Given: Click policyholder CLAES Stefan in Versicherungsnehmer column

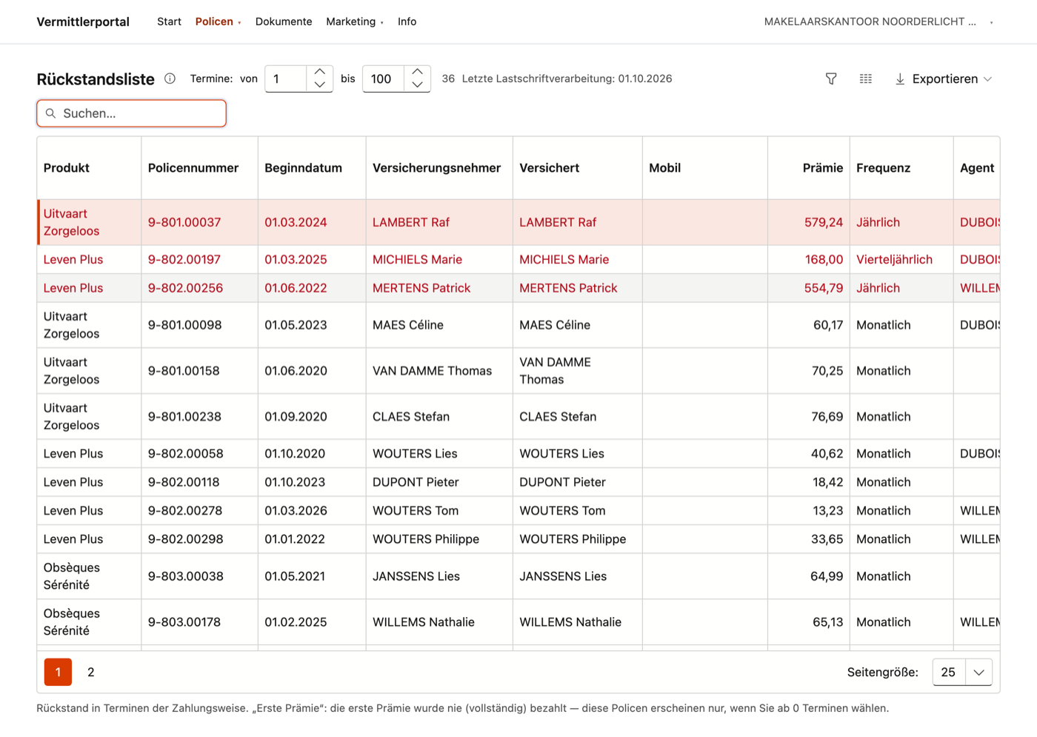Looking at the screenshot, I should click(x=411, y=417).
